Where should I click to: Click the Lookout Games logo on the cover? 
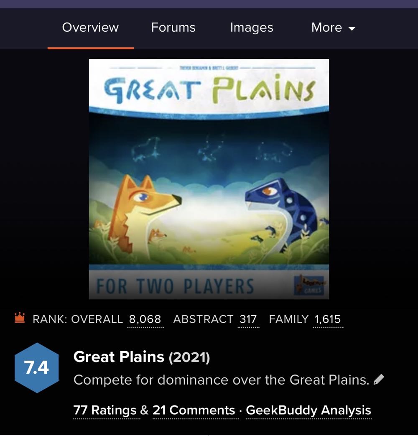tap(309, 285)
